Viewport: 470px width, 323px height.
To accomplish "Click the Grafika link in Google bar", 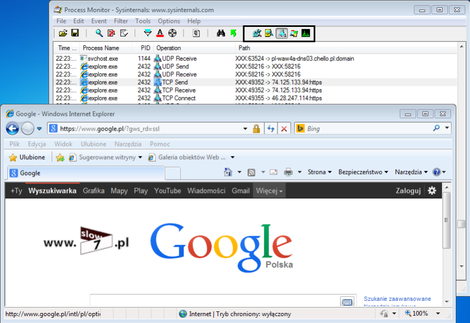I will click(93, 191).
